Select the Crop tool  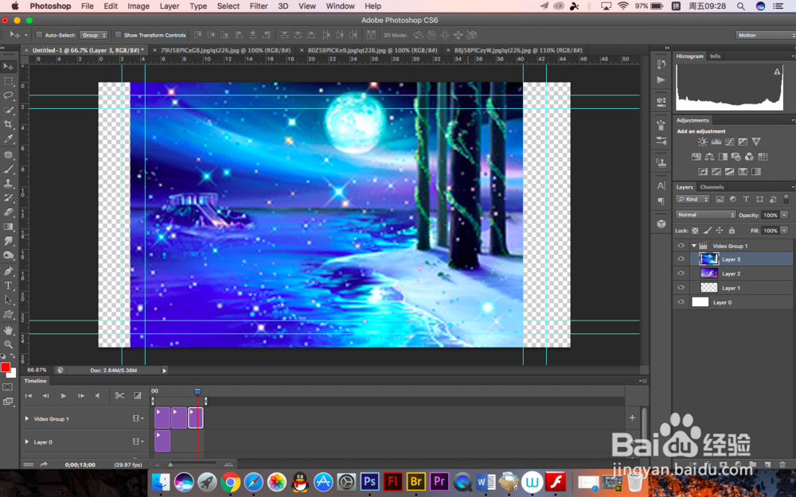click(8, 124)
